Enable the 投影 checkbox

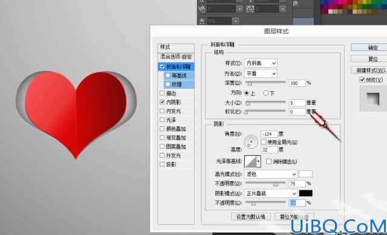coord(162,164)
